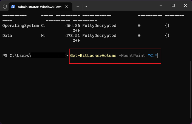The image size is (192, 124).
Task: Click FullyDecrypted status for H: drive
Action: [99, 36]
